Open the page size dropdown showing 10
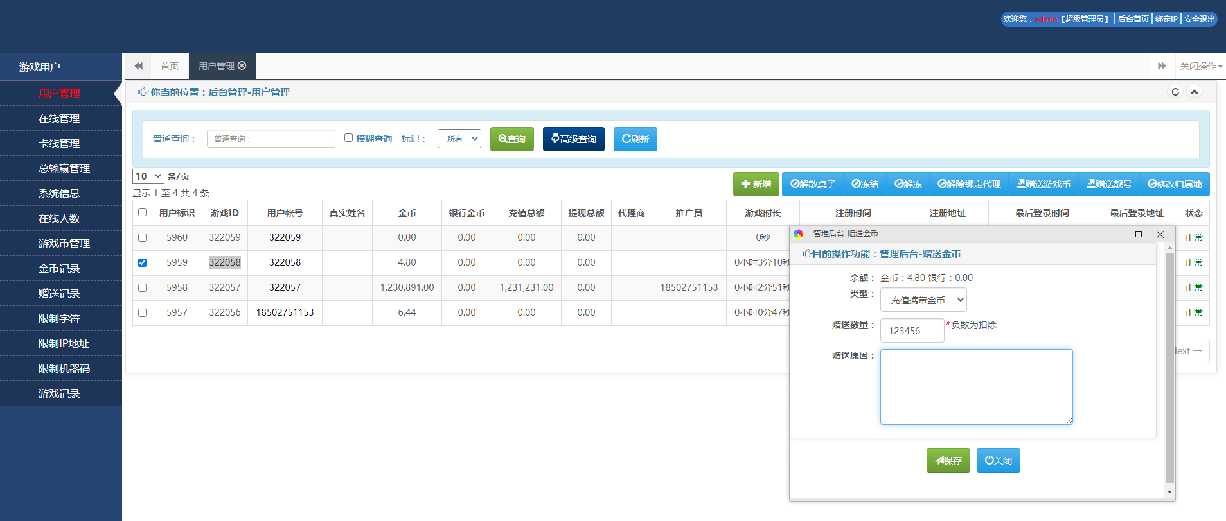The width and height of the screenshot is (1226, 521). (148, 176)
